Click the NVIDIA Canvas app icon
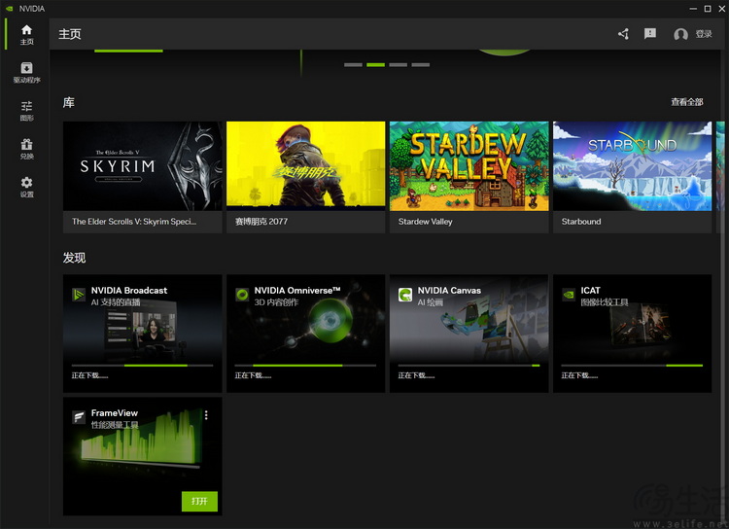 [x=405, y=294]
